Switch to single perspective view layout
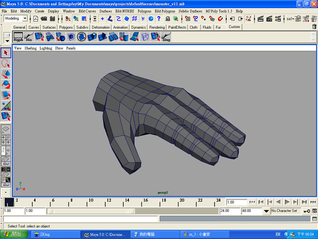This screenshot has height=239, width=318. 6,129
